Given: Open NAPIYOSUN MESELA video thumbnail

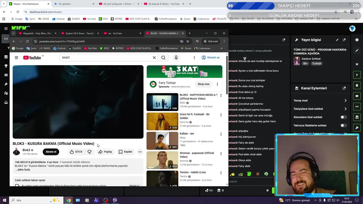Looking at the screenshot, I should click(162, 102).
